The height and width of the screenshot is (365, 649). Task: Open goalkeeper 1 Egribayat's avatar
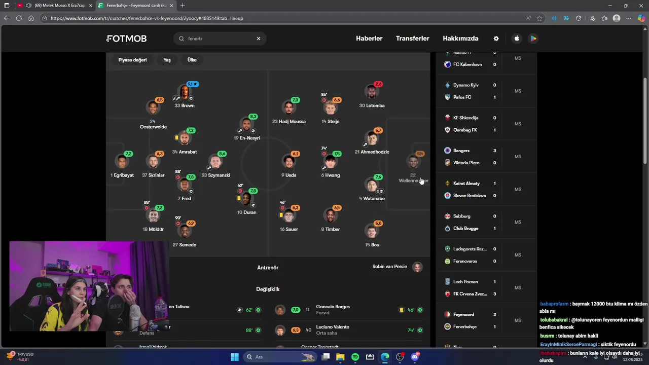click(x=122, y=162)
